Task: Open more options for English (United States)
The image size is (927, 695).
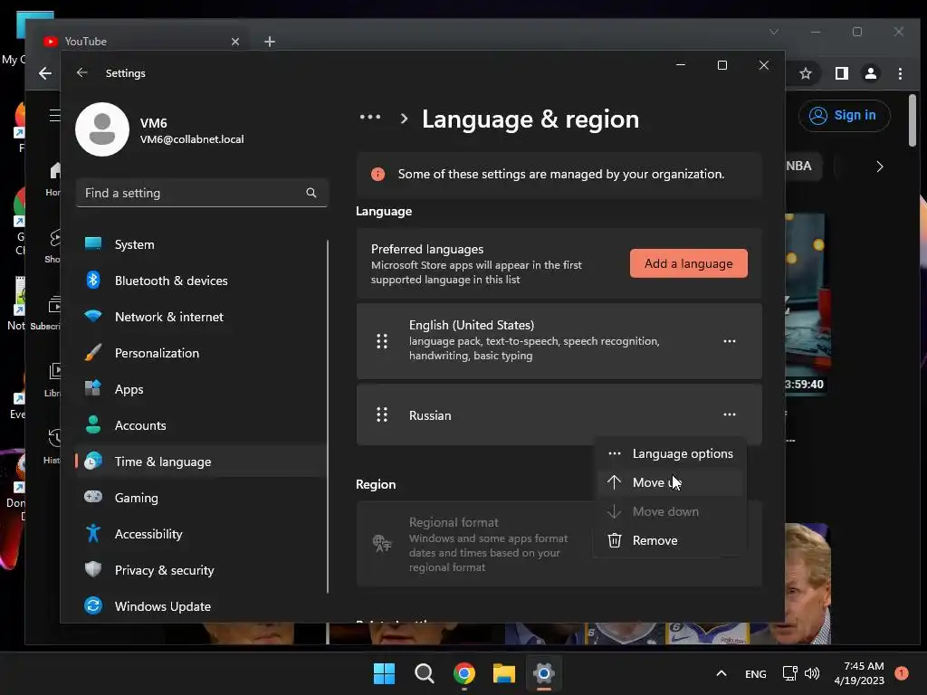Action: coord(730,341)
